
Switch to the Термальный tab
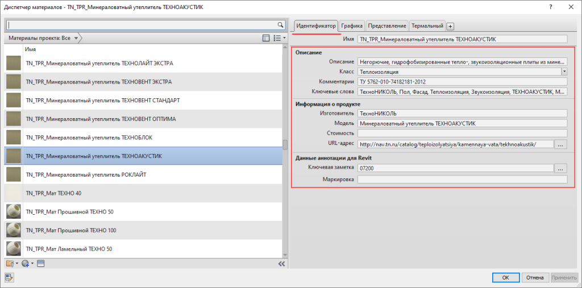427,26
